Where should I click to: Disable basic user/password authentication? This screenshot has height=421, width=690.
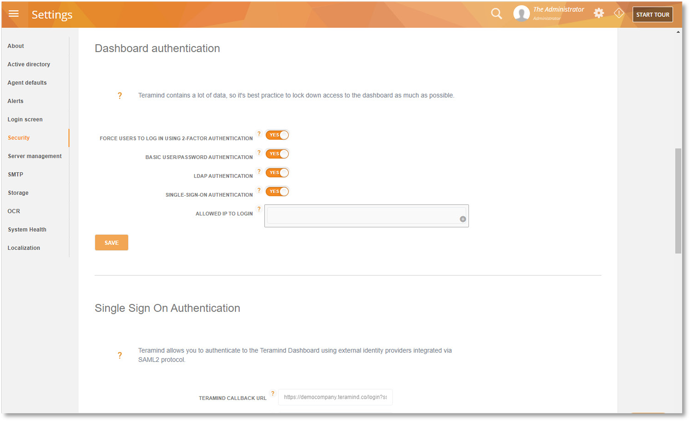tap(277, 154)
